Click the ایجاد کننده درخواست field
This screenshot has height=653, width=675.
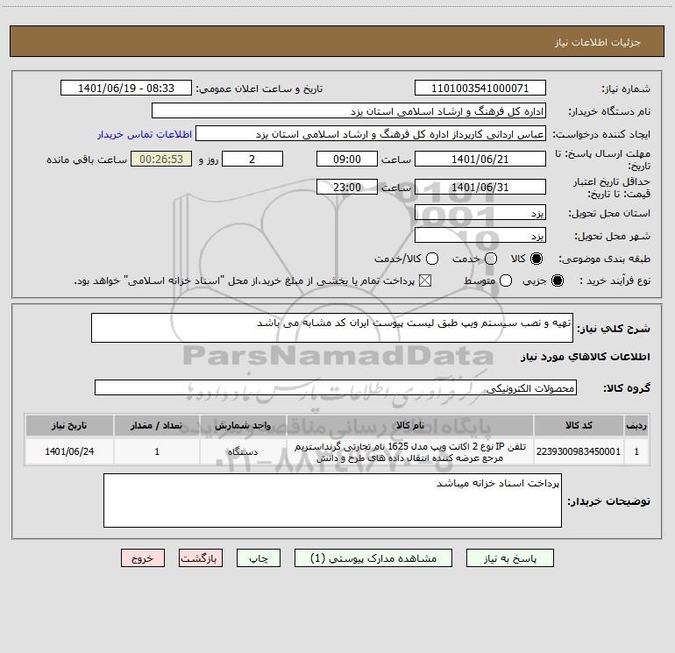pos(371,133)
